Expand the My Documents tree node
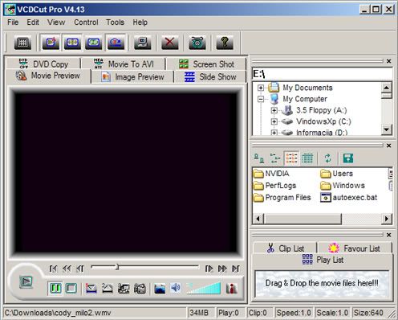398x320 pixels. [261, 88]
